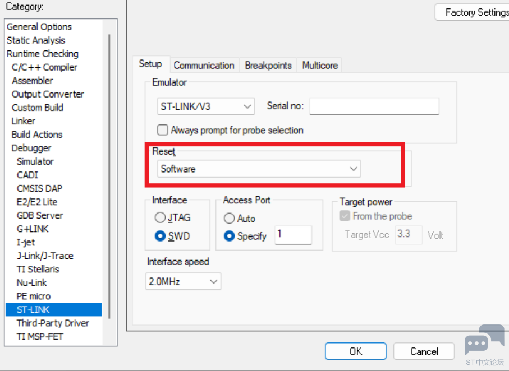Click the ST forum chat bubble icon
The width and height of the screenshot is (509, 371).
click(x=484, y=341)
